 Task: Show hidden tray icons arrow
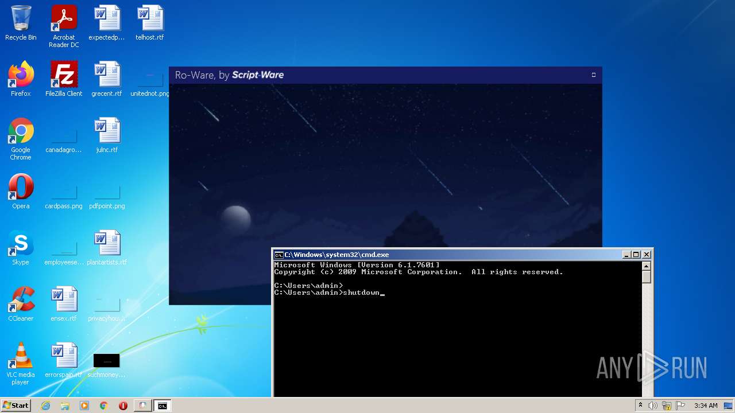pyautogui.click(x=640, y=406)
